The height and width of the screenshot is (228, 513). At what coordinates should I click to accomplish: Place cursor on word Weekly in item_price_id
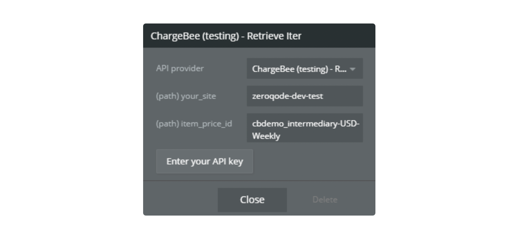point(266,136)
